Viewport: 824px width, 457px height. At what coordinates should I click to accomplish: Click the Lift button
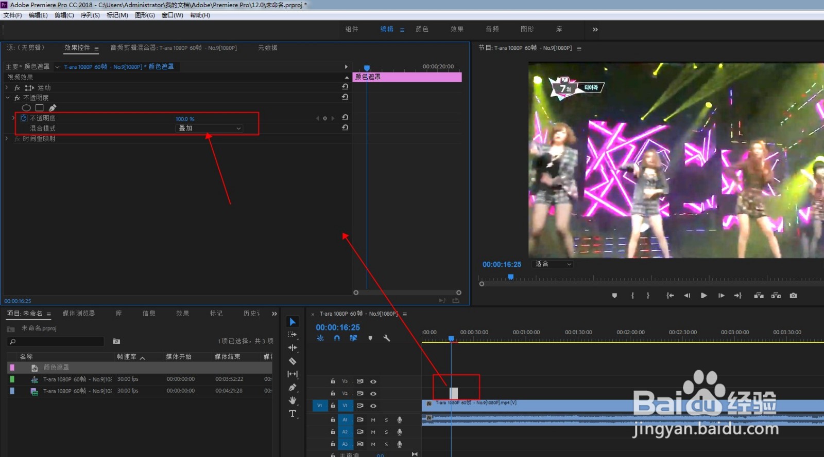click(759, 296)
